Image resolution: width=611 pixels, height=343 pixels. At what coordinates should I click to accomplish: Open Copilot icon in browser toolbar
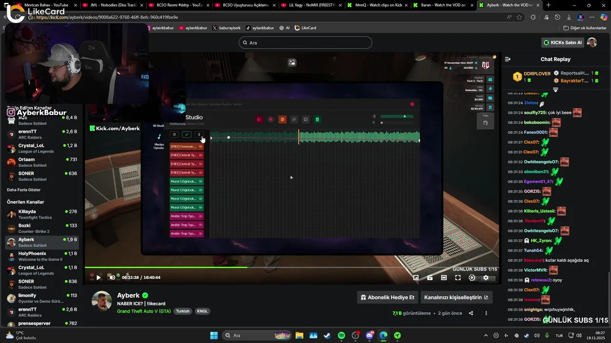(603, 17)
